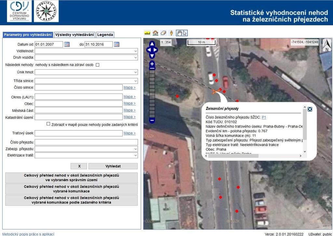Screen dimensions: 333x236
Task: Click Mapa link next to Traťový úsek
Action: (x=129, y=133)
